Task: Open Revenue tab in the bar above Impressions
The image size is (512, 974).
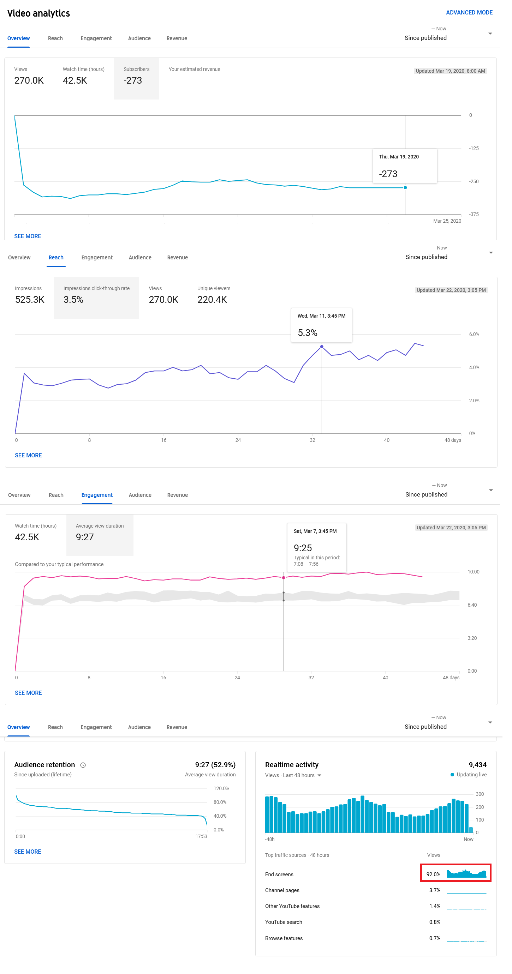Action: [x=178, y=258]
